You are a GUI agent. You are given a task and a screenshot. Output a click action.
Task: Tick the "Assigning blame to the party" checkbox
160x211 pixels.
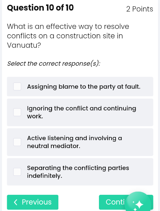(17, 87)
